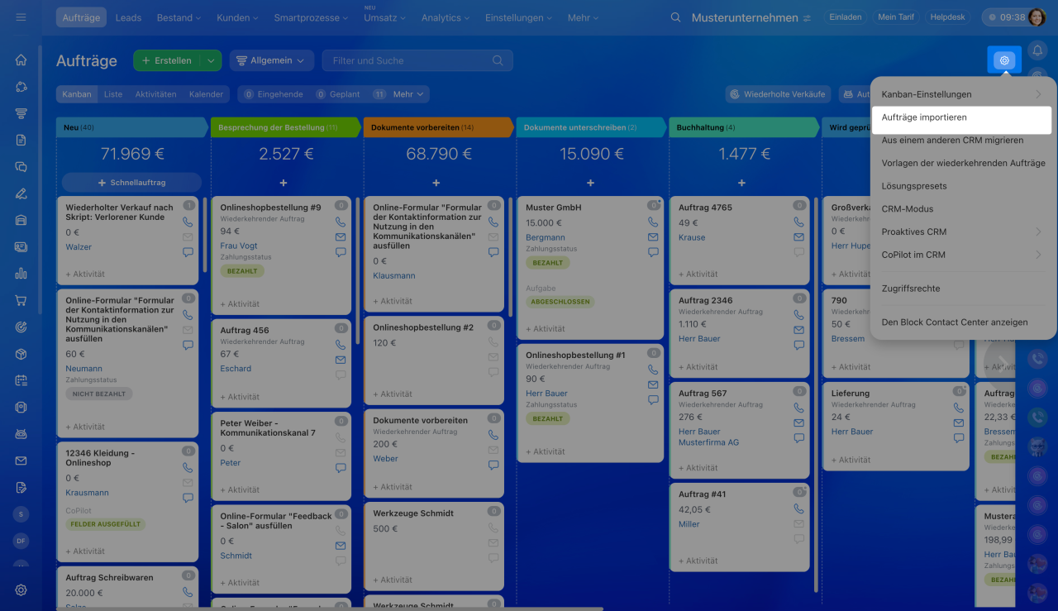This screenshot has height=611, width=1058.
Task: Open the Leads tab in the top navigation
Action: coord(128,17)
